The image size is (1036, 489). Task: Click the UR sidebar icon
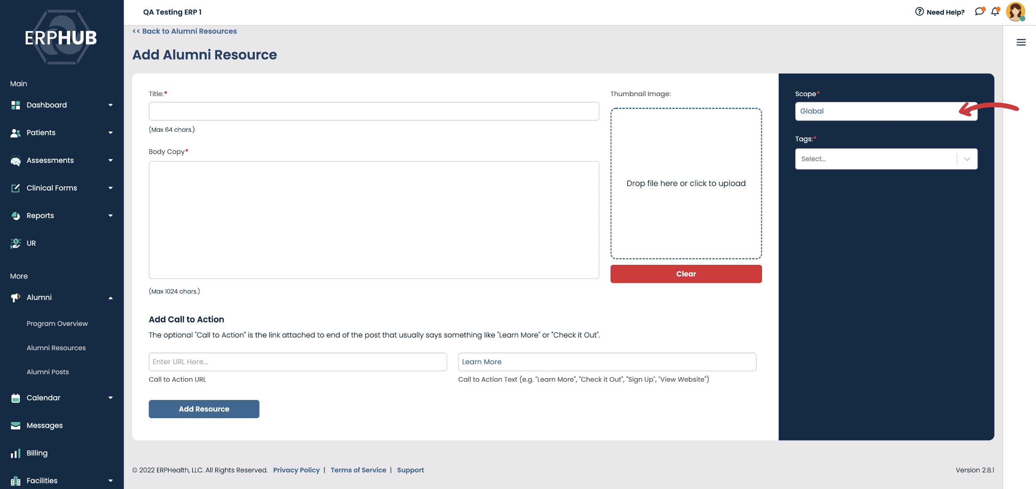pyautogui.click(x=16, y=243)
